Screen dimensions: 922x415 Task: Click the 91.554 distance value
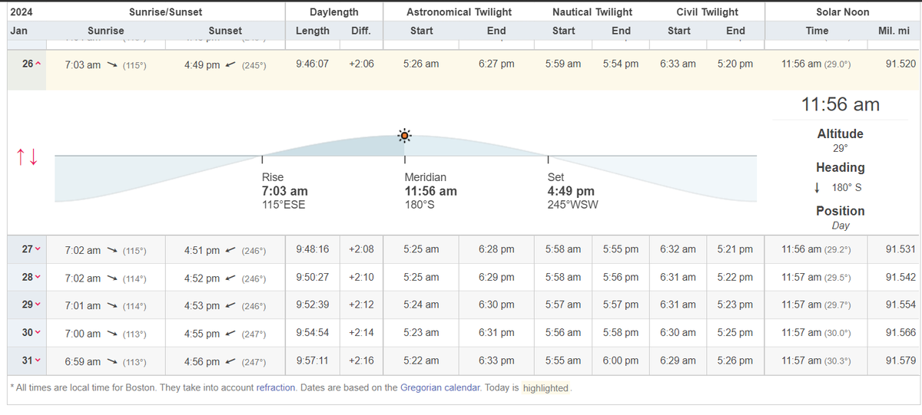point(900,305)
